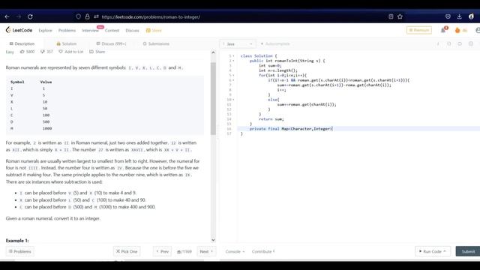This screenshot has height=270, width=480.
Task: Reload the page with refresh icon
Action: pyautogui.click(x=30, y=16)
